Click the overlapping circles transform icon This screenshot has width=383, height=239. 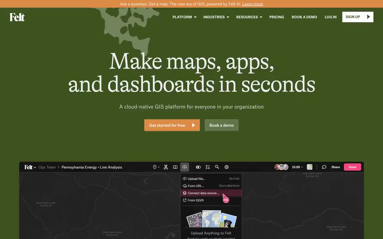point(198,167)
